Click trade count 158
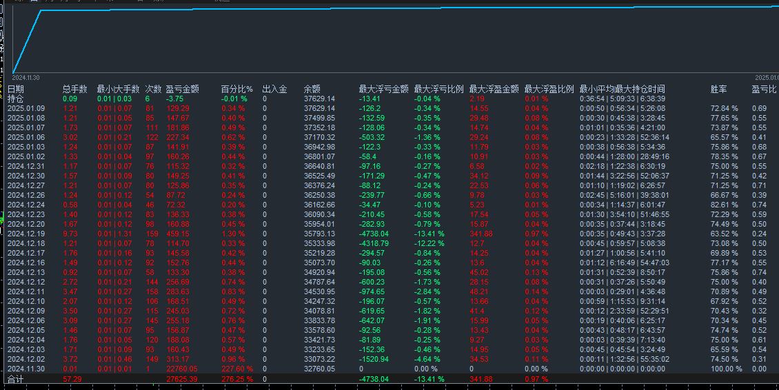The image size is (779, 390). [x=152, y=291]
